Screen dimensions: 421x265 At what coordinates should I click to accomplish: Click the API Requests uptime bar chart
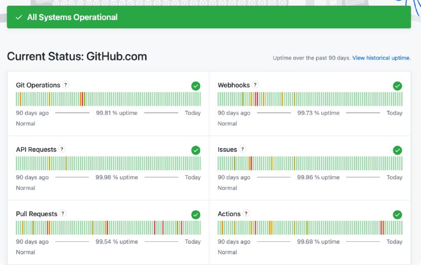click(x=108, y=164)
